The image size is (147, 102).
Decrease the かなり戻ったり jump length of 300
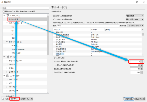142,73
